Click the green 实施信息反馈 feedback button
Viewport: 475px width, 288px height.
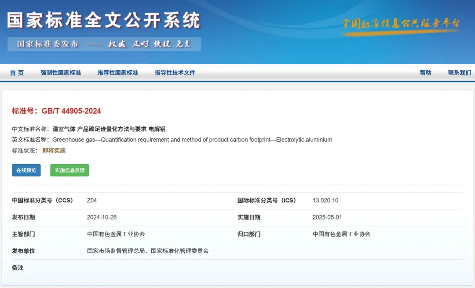[69, 170]
